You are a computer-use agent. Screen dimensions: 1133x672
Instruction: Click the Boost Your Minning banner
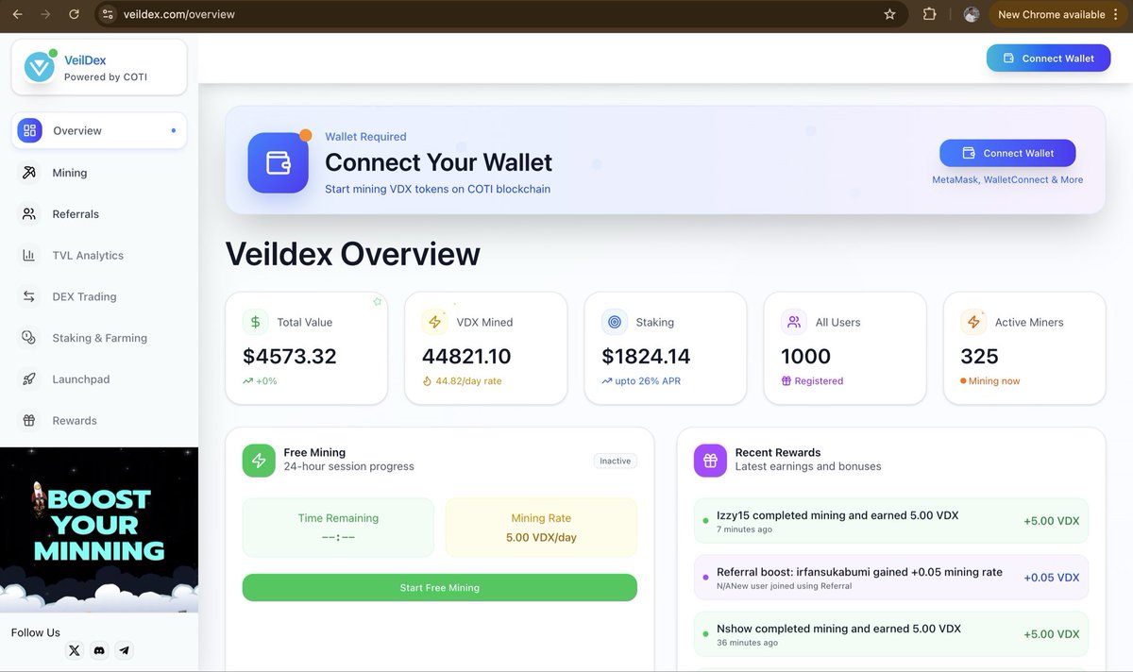pyautogui.click(x=99, y=530)
